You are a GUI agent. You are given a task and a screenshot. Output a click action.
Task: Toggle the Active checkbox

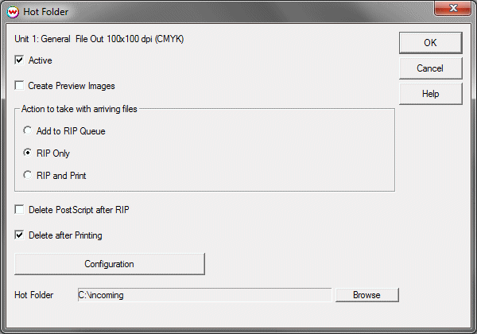(20, 60)
